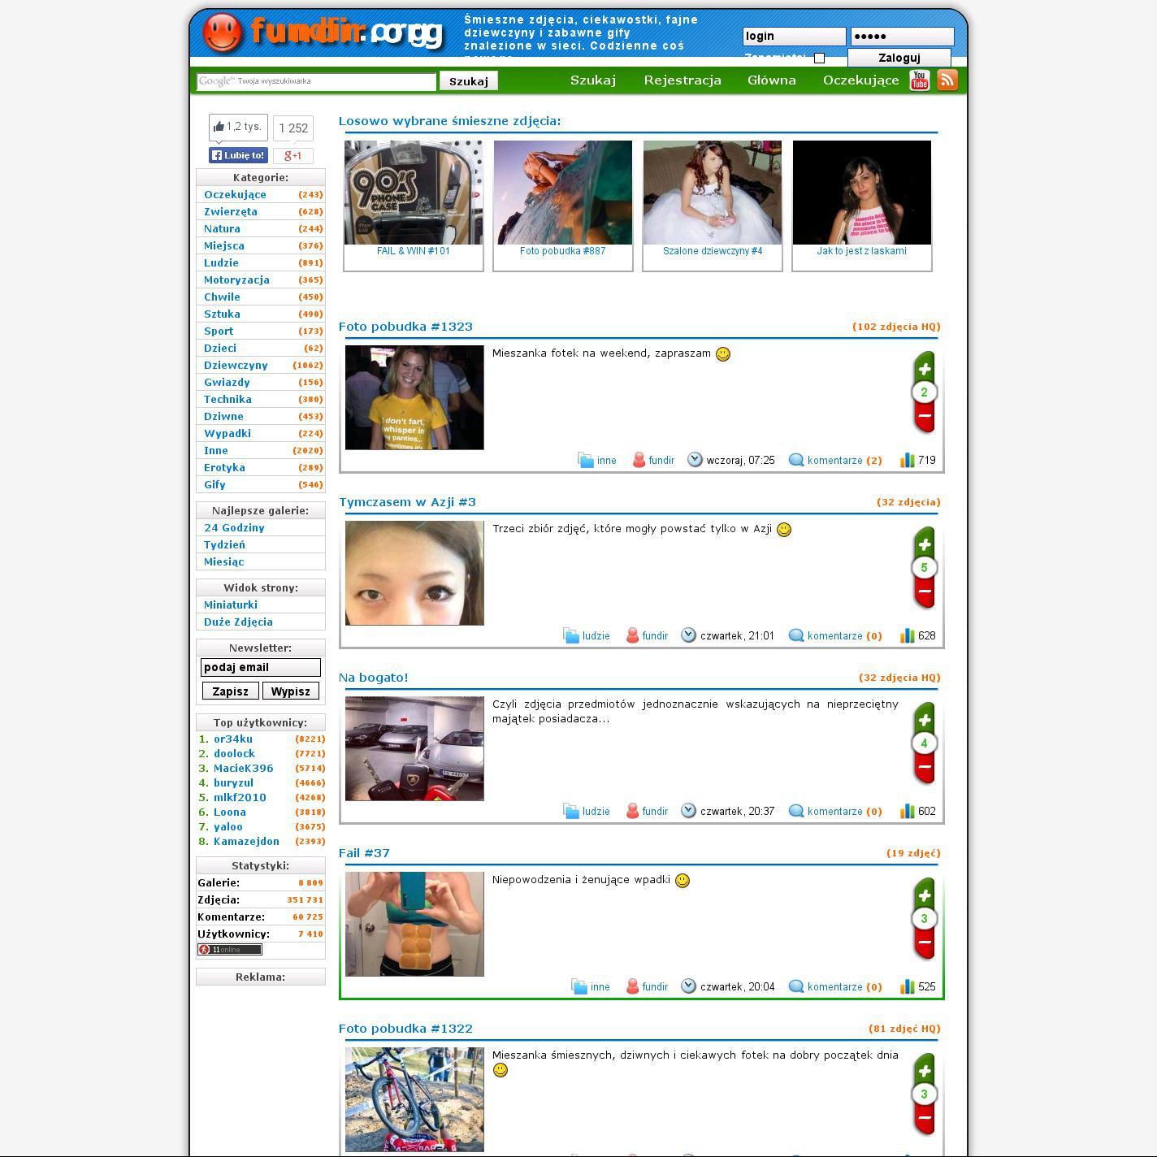1157x1157 pixels.
Task: Go to Oczekujące in the green navbar
Action: click(860, 80)
